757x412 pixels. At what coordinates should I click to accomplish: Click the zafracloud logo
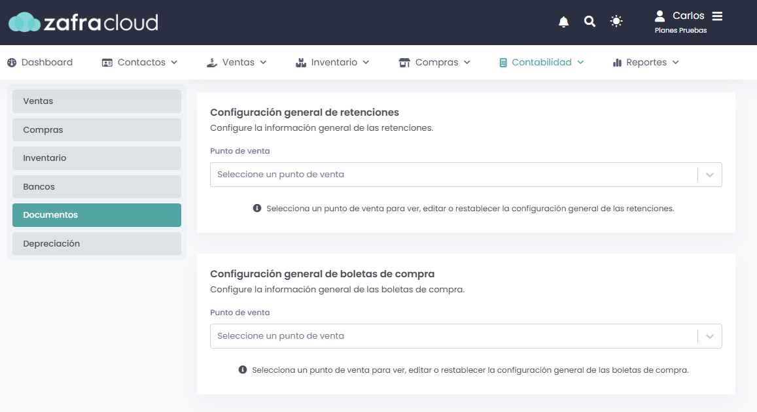(x=84, y=23)
